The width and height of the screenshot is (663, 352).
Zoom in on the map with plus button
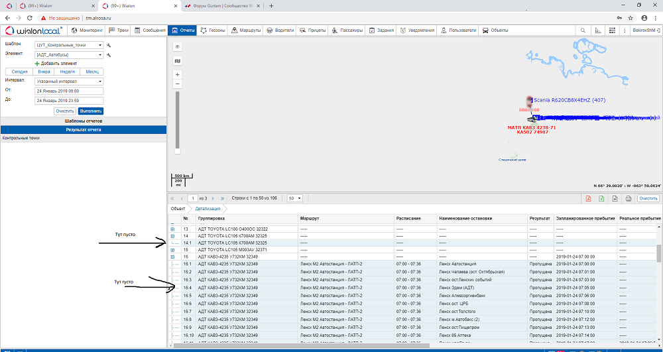click(x=177, y=75)
